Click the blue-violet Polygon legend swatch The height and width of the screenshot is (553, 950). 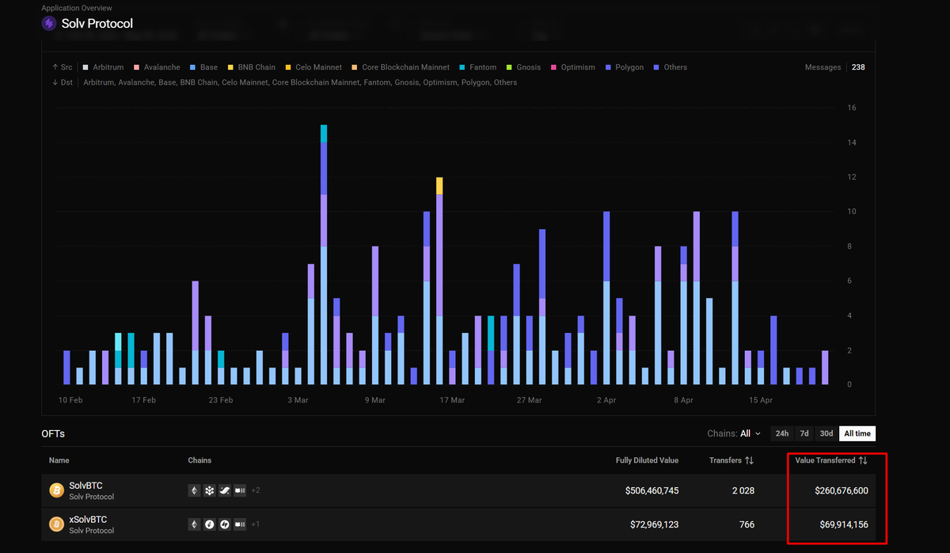click(x=608, y=67)
